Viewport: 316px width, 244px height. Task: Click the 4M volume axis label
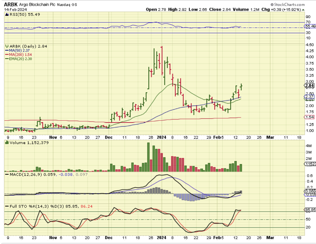pyautogui.click(x=309, y=146)
